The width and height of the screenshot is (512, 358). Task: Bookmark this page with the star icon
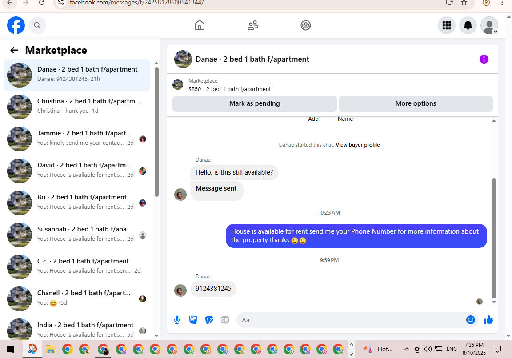coord(464,3)
